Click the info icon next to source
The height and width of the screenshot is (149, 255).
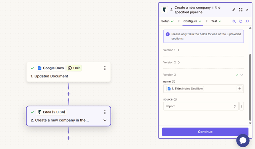point(175,99)
